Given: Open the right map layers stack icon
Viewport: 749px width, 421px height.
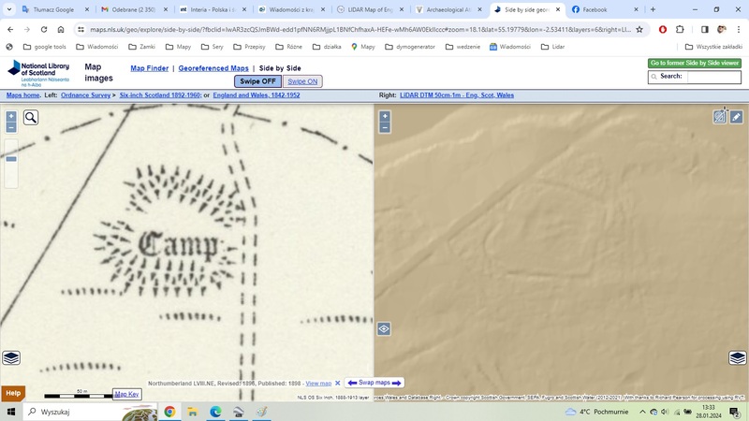Looking at the screenshot, I should tap(738, 358).
